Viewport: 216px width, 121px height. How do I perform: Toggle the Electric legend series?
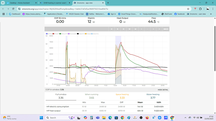click(95, 34)
